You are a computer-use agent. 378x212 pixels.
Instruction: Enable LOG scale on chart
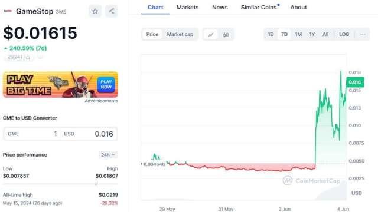344,34
